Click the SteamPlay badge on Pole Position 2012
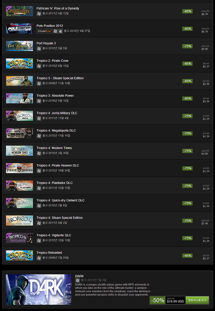 (44, 31)
